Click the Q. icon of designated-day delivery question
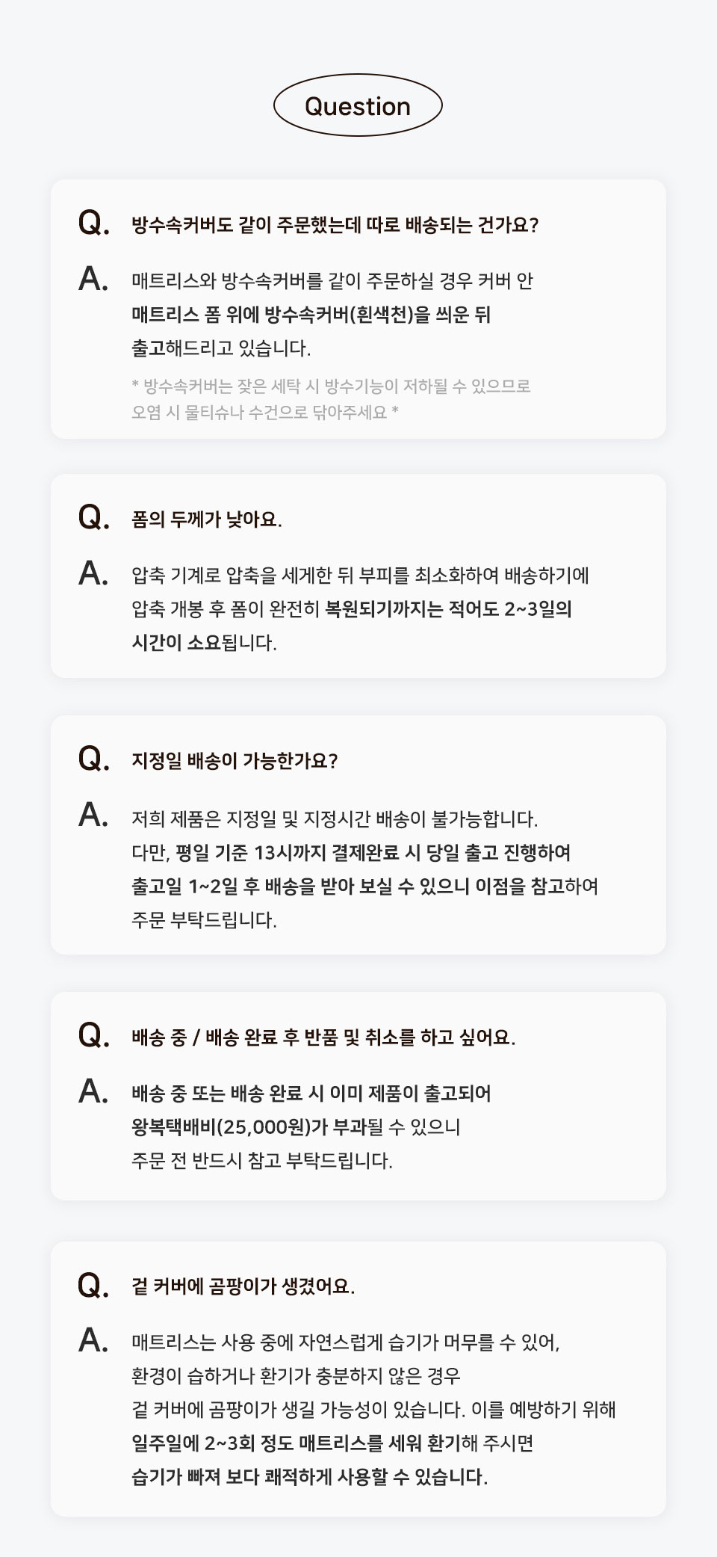717x1557 pixels. point(94,759)
